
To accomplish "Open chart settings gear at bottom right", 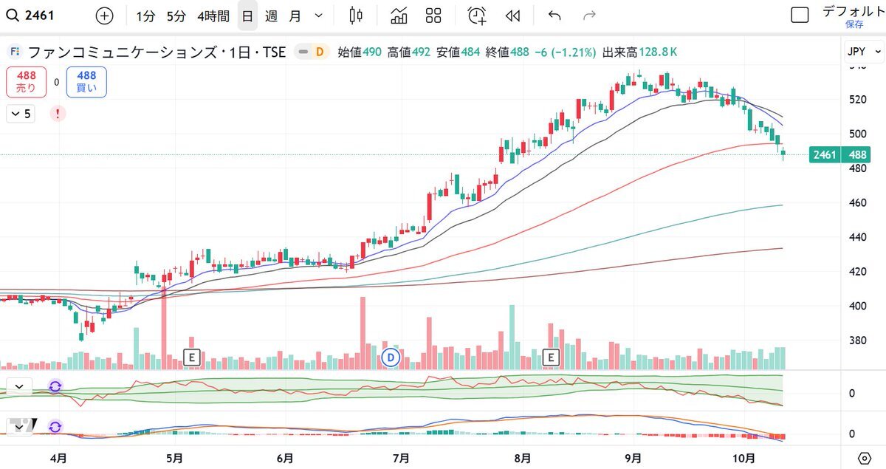I will coord(865,458).
